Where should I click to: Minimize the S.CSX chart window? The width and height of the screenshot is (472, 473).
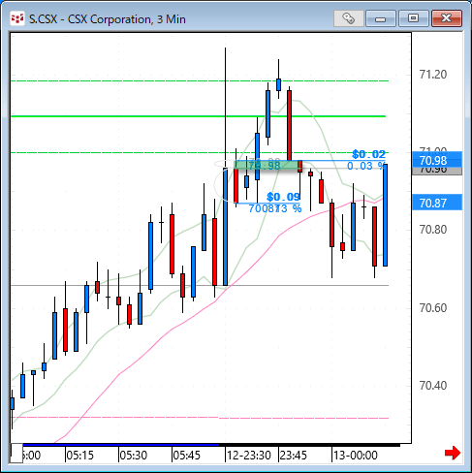[x=381, y=18]
